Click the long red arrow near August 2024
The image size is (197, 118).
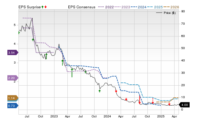[139, 100]
